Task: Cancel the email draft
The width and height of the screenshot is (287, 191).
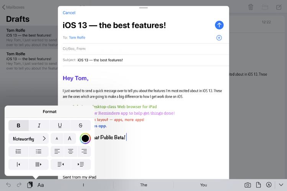Action: 69,13
